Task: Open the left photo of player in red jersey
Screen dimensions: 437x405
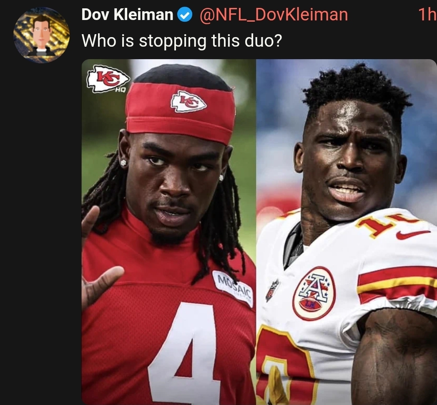Action: pos(168,232)
